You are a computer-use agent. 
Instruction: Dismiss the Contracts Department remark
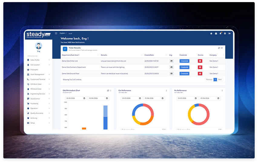200,67
